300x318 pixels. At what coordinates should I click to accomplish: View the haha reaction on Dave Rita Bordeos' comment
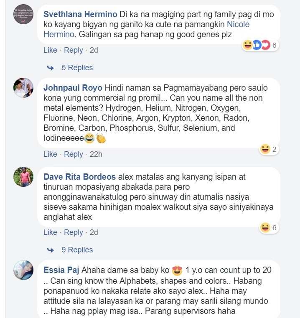click(x=265, y=227)
